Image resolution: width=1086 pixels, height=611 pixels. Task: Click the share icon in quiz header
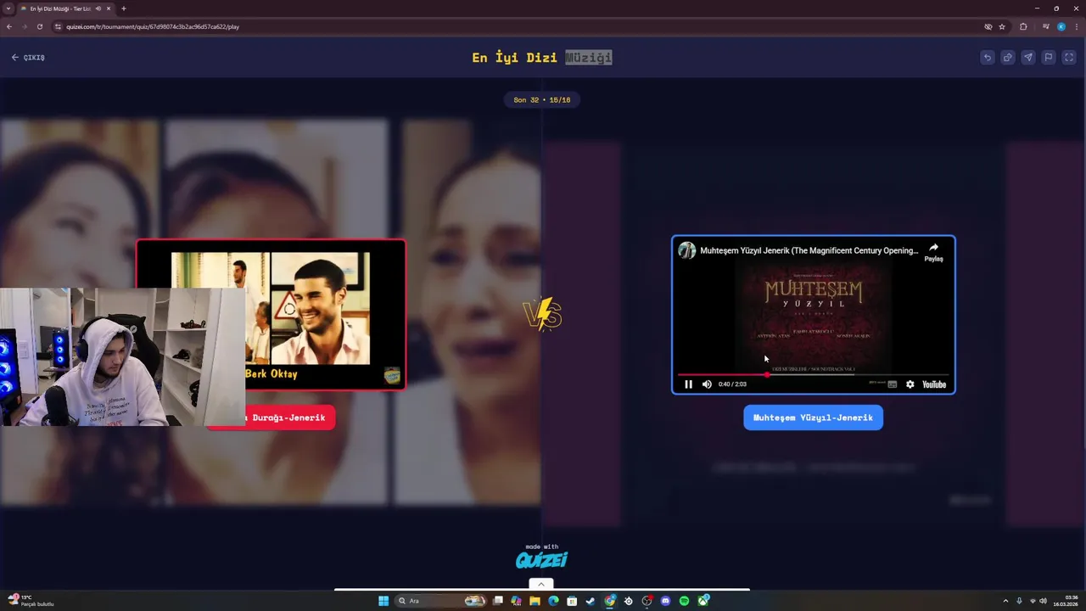[x=1007, y=58]
